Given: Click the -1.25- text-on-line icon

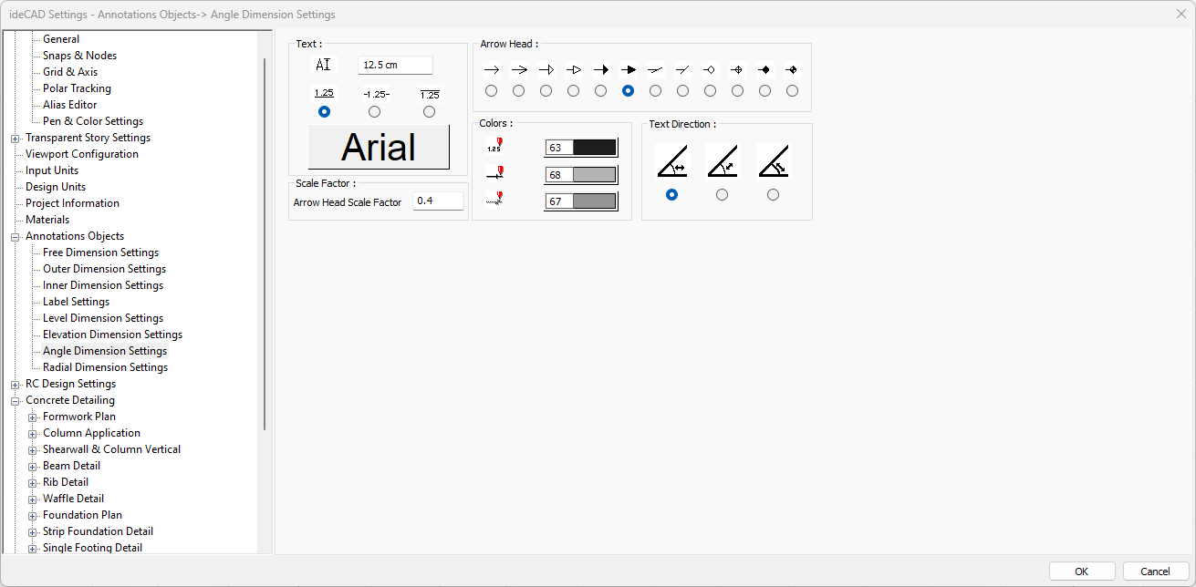Looking at the screenshot, I should click(375, 94).
